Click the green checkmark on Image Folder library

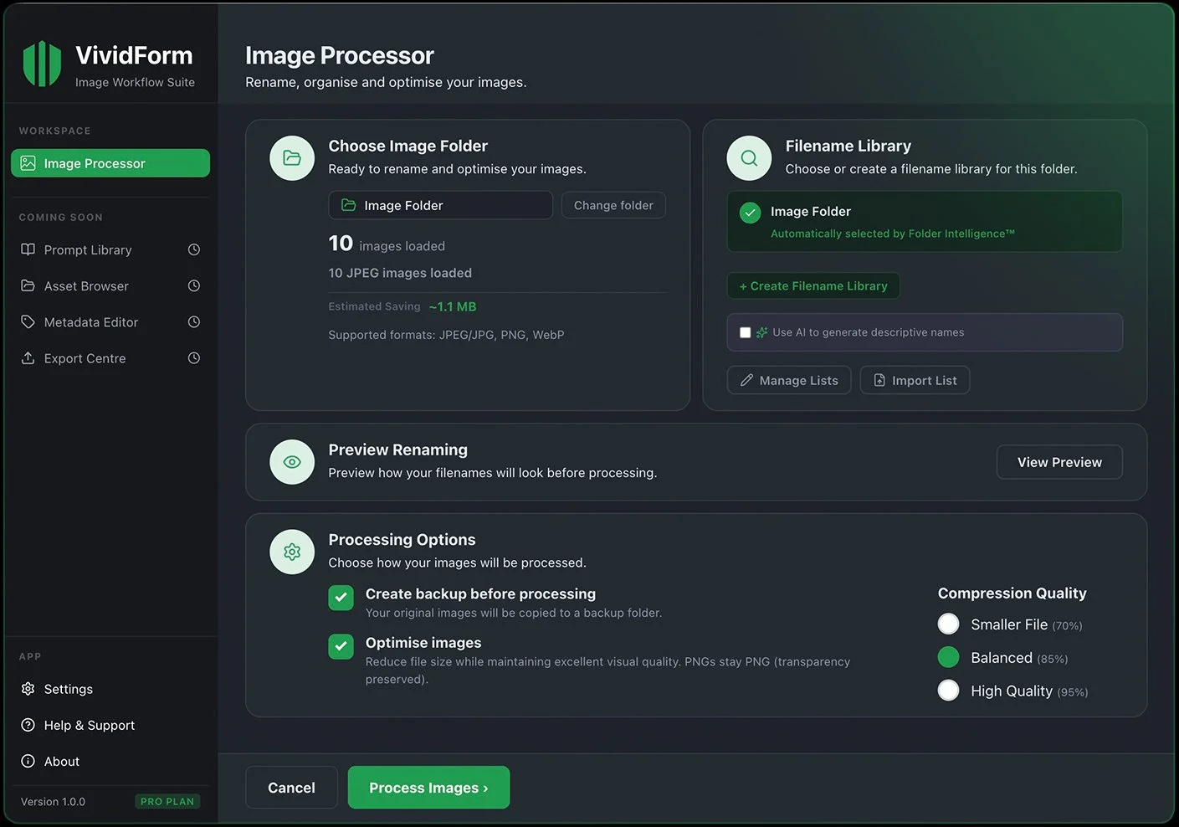[x=750, y=213]
